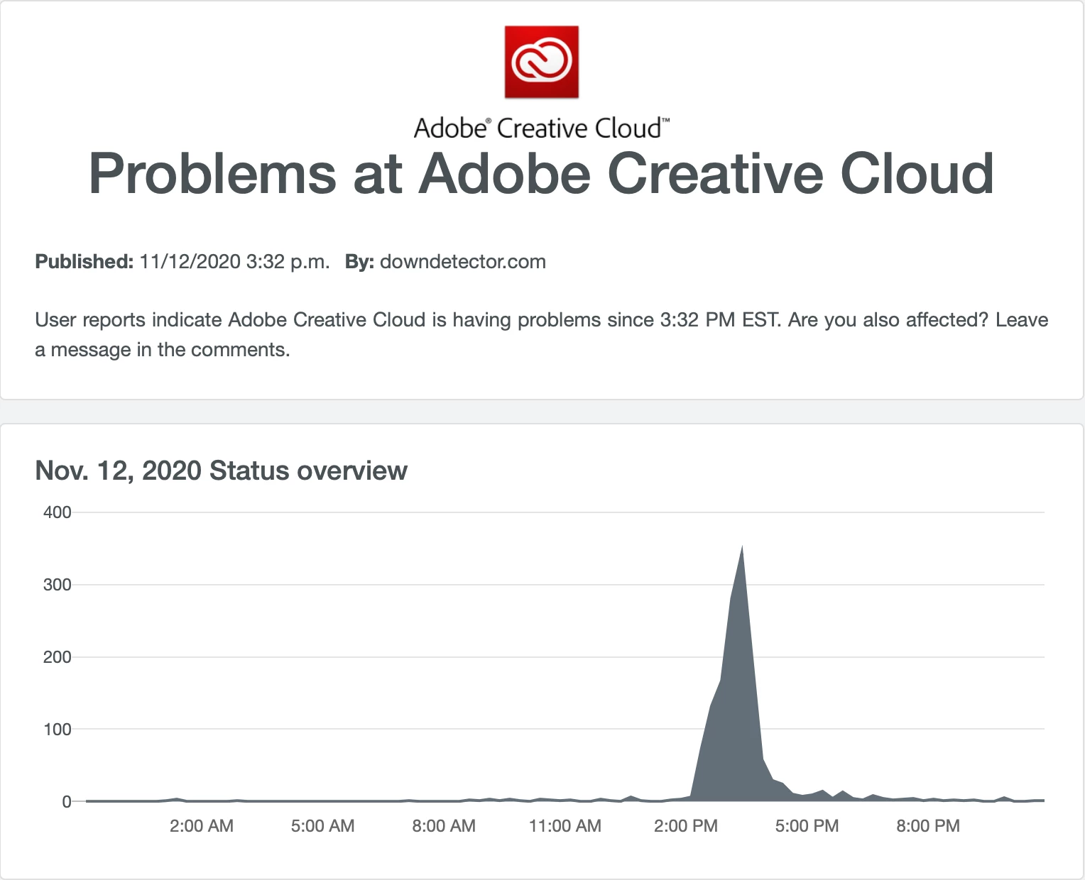Click the publish date '11/12/2020 3:32 p.m.'
The height and width of the screenshot is (880, 1085).
(x=235, y=262)
